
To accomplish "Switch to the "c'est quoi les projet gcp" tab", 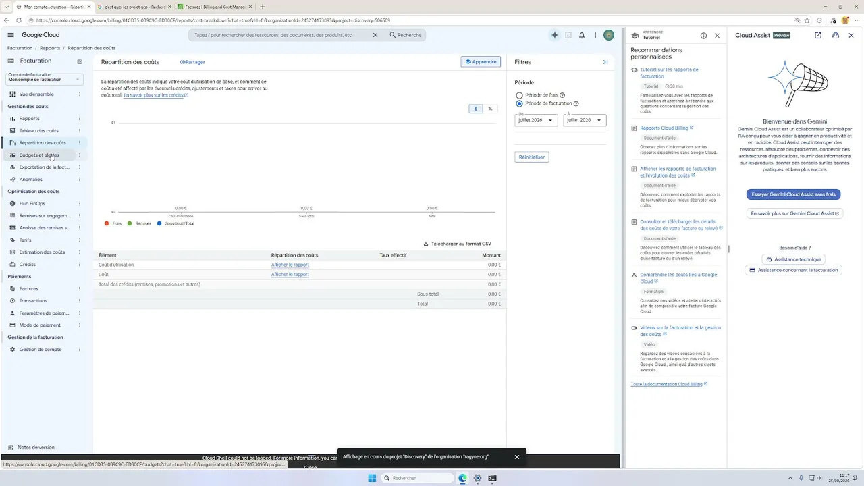I will click(x=134, y=7).
